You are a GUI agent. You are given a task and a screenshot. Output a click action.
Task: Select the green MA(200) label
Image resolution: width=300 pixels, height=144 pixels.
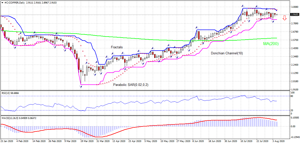click(x=271, y=44)
